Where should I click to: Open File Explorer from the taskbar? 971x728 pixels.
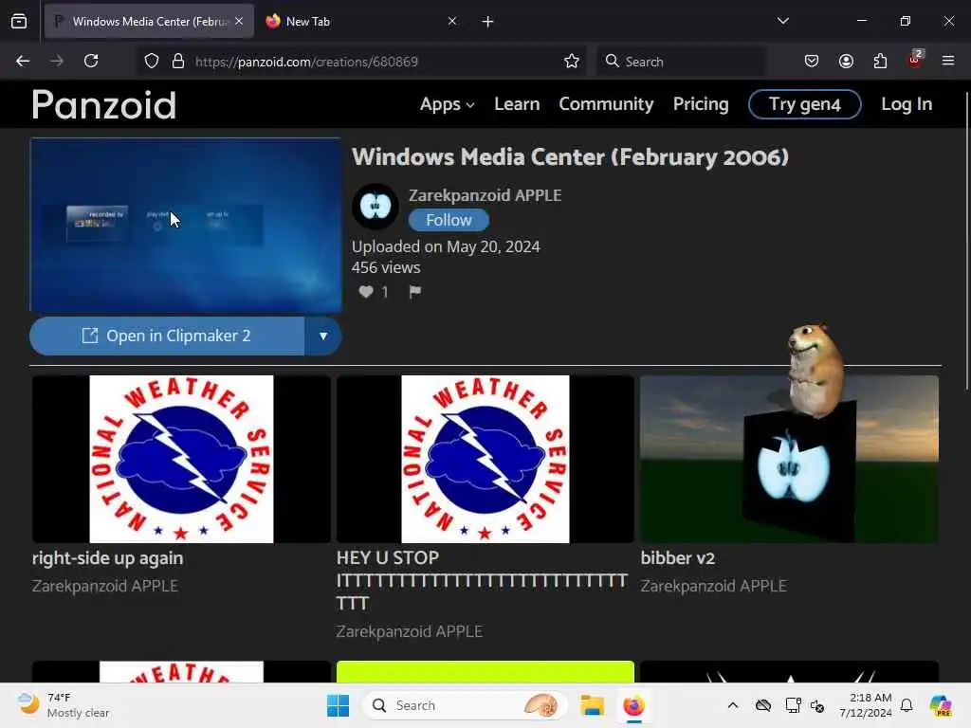(592, 705)
